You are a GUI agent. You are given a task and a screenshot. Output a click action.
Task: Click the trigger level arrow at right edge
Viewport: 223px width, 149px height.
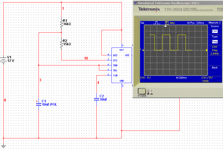tap(207, 50)
